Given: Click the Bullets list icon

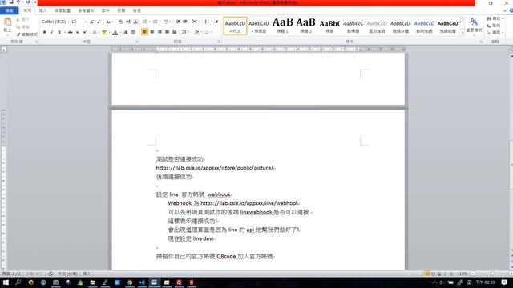Looking at the screenshot, I should (145, 22).
